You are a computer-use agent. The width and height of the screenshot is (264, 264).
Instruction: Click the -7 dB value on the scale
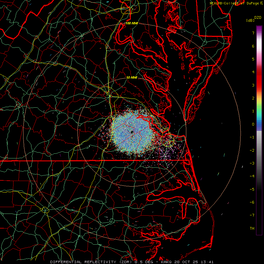point(252,215)
